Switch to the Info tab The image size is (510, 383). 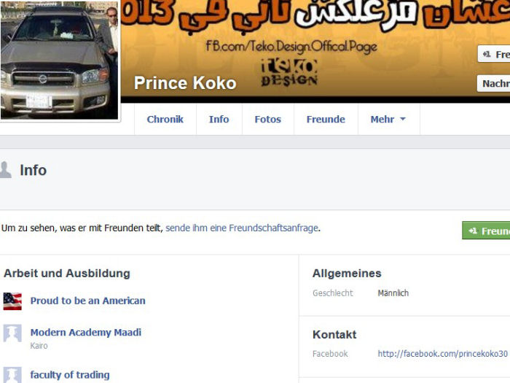219,119
